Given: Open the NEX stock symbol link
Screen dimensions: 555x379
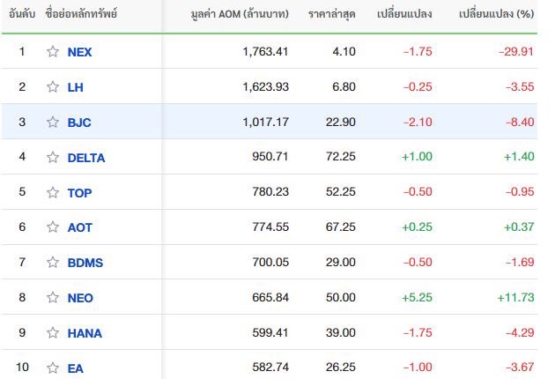Looking at the screenshot, I should coord(79,52).
